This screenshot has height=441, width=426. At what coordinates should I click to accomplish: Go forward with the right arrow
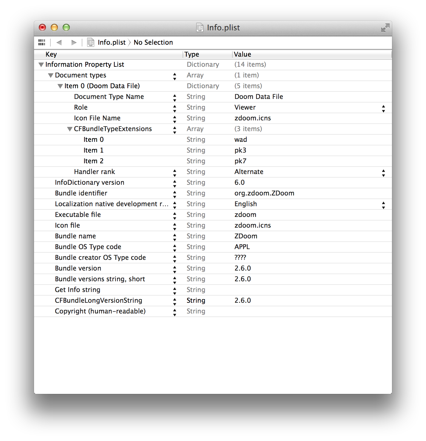coord(74,43)
